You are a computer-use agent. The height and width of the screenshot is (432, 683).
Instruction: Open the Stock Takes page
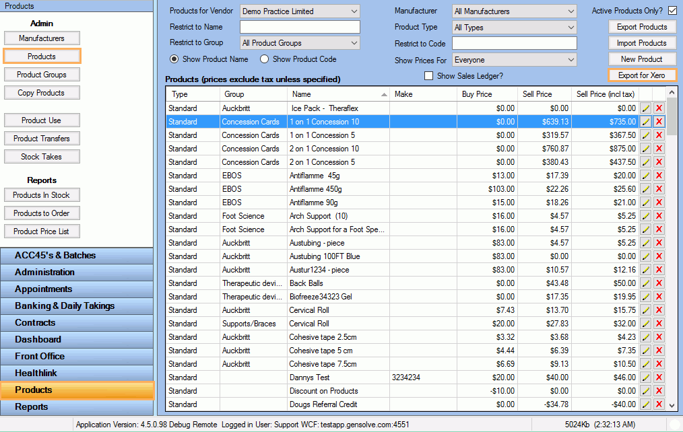[x=42, y=157]
